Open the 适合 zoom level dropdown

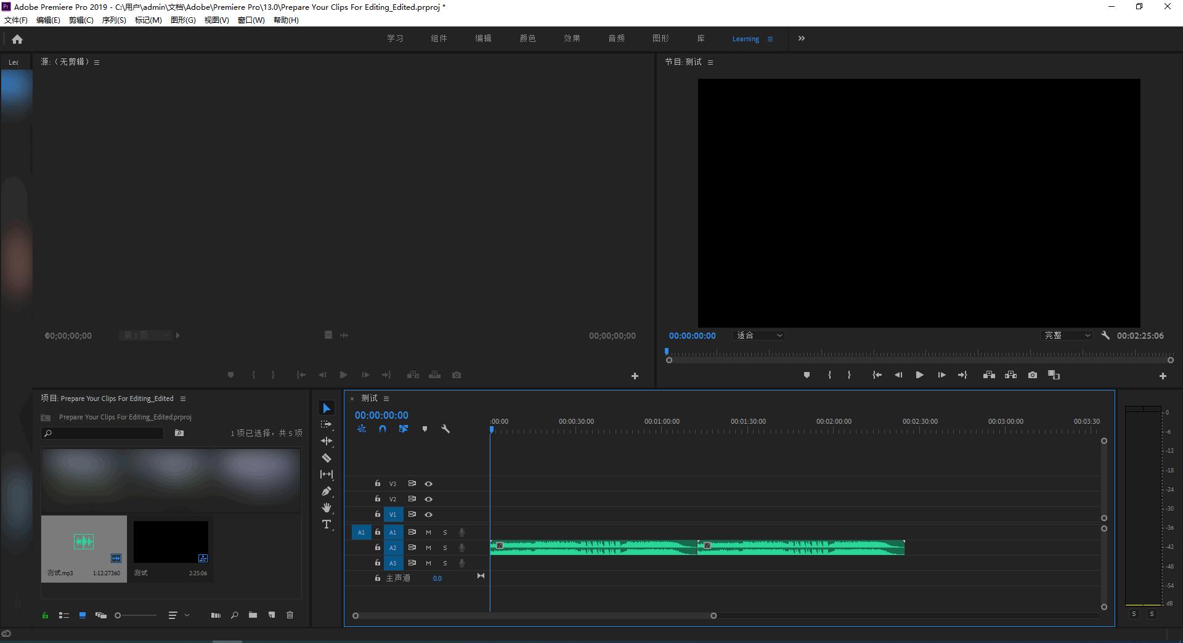click(x=759, y=336)
